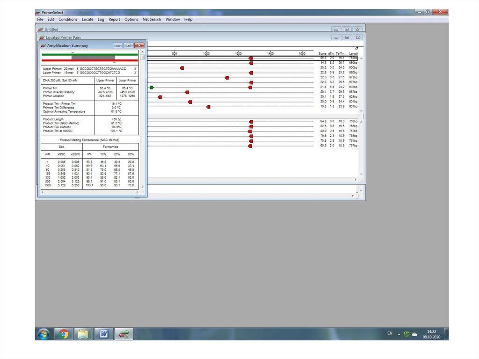The width and height of the screenshot is (479, 359).
Task: Click the Score column header
Action: [x=322, y=53]
